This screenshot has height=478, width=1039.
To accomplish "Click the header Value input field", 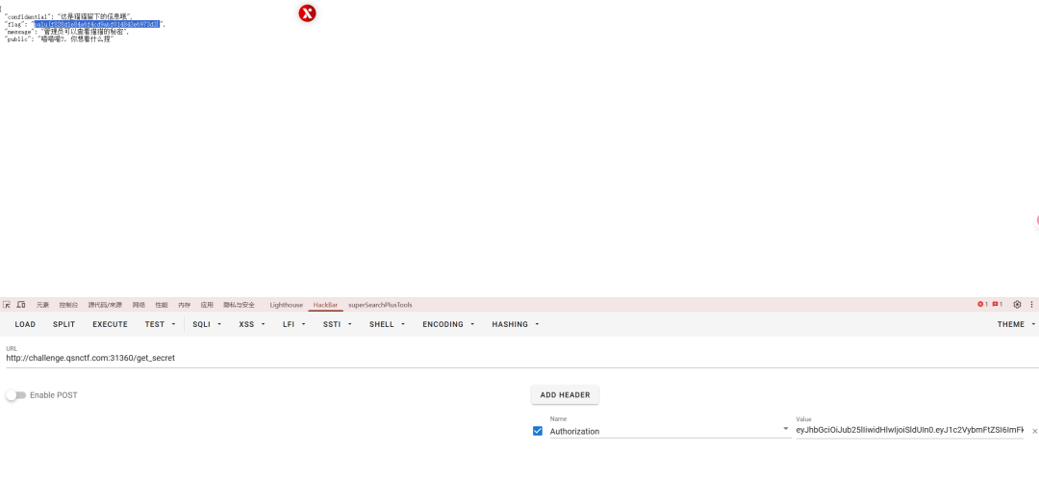I will [x=909, y=430].
